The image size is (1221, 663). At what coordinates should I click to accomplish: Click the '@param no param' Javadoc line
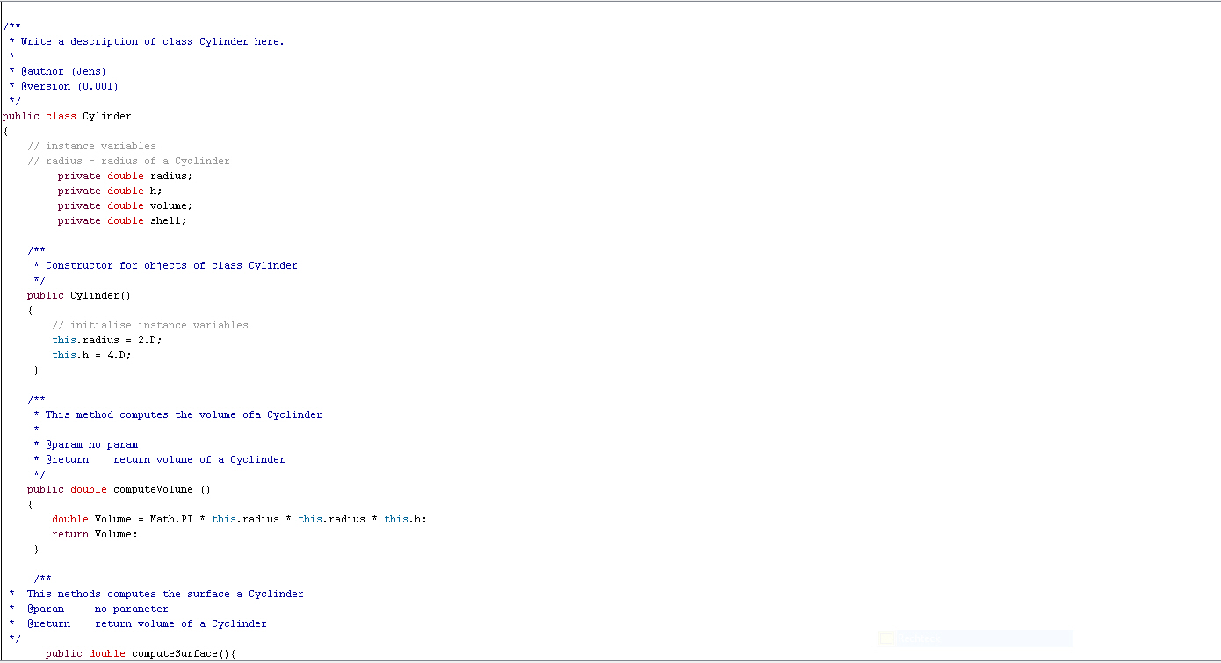tap(91, 444)
